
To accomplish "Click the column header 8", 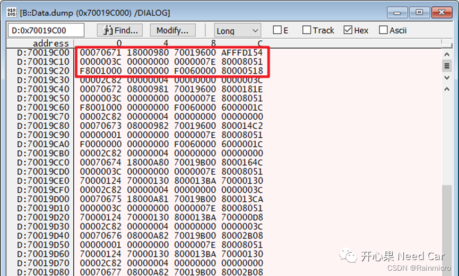I will [x=213, y=43].
